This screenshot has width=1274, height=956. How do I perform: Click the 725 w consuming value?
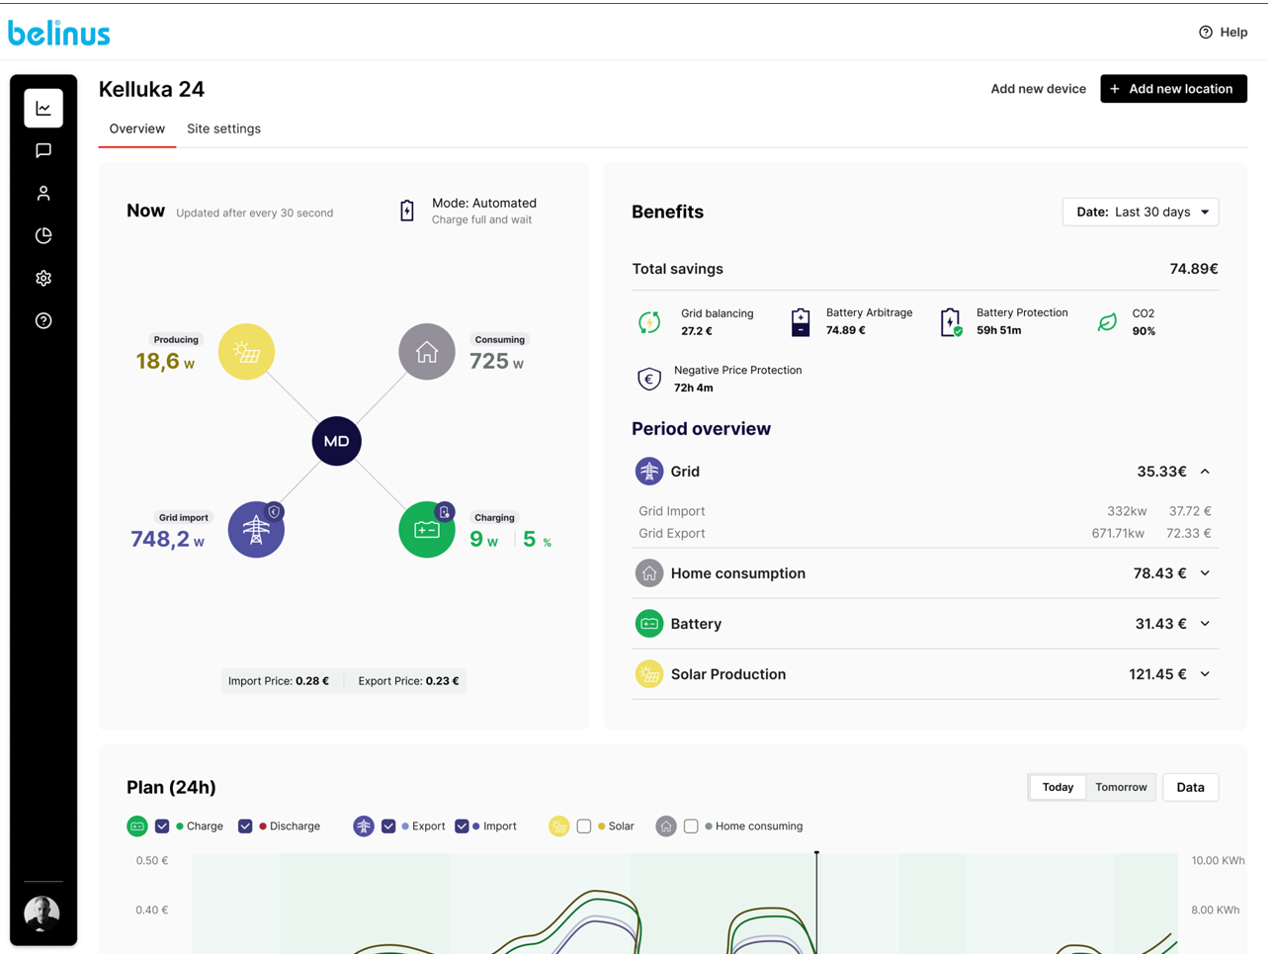[496, 362]
